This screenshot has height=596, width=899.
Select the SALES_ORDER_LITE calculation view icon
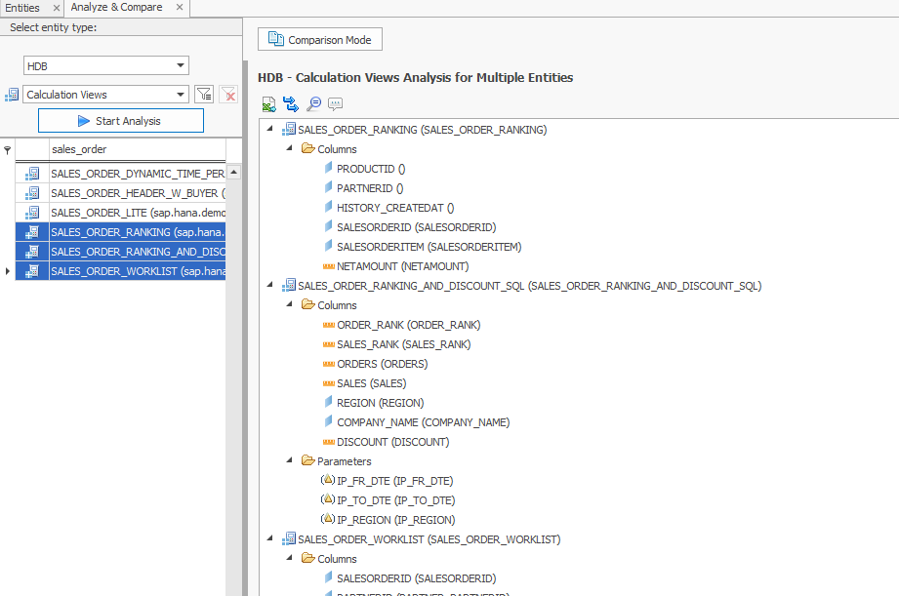(32, 212)
